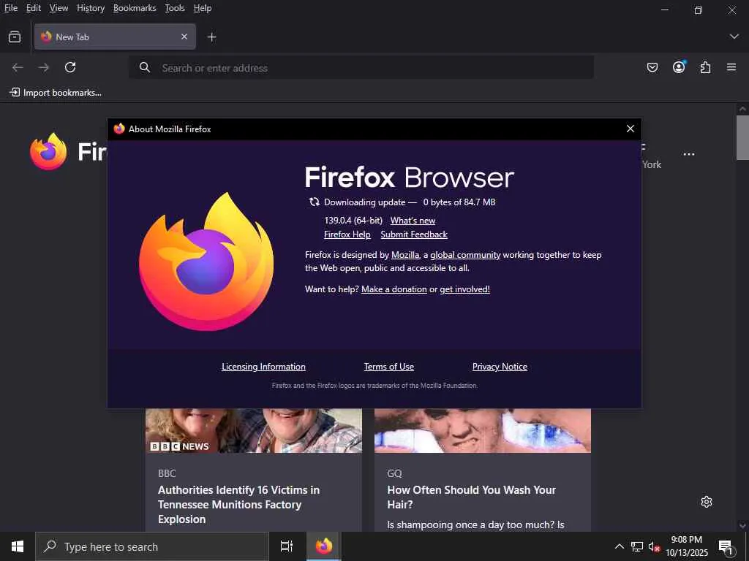Image resolution: width=749 pixels, height=561 pixels.
Task: Minimize the Firefox window
Action: (x=664, y=9)
